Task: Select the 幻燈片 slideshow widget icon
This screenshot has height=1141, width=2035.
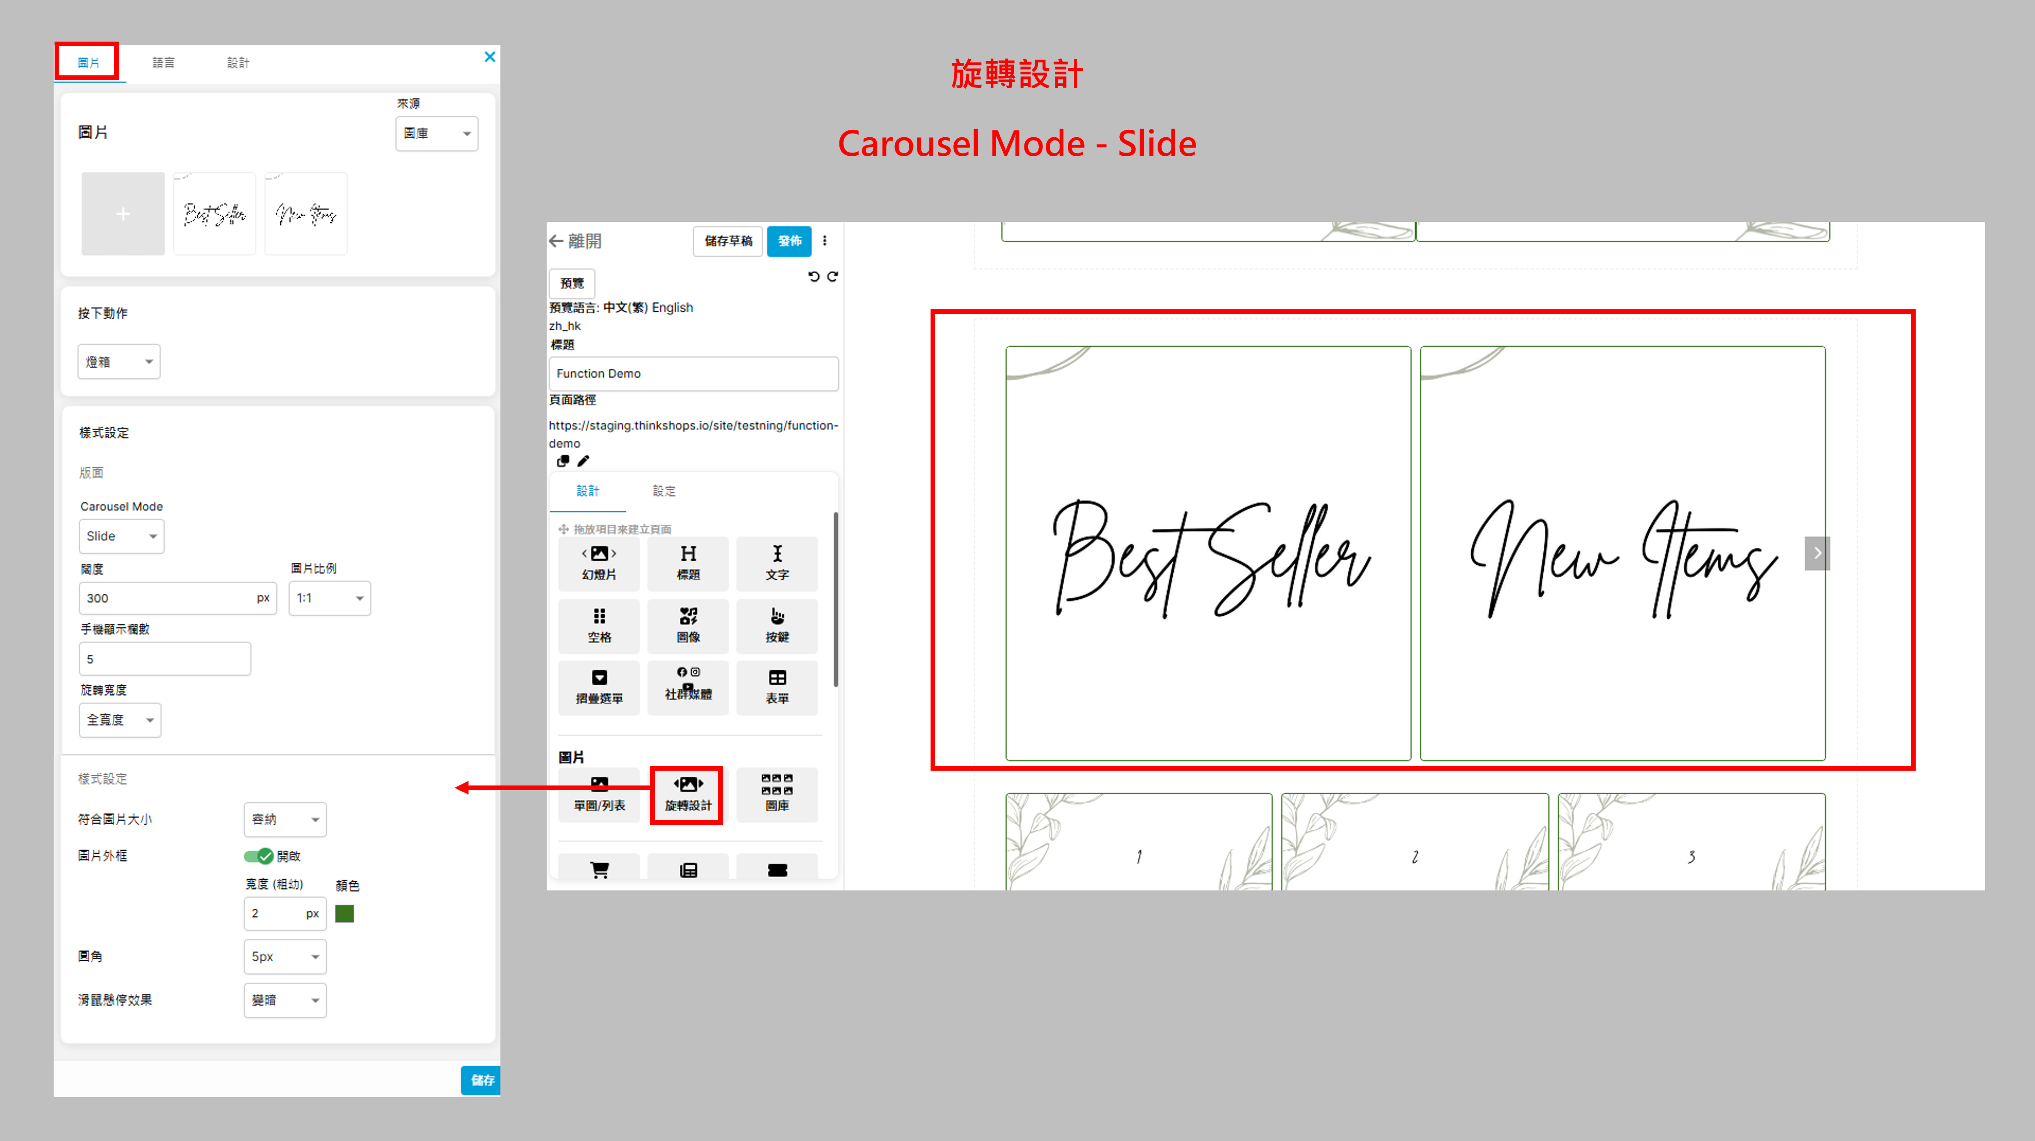Action: (x=599, y=562)
